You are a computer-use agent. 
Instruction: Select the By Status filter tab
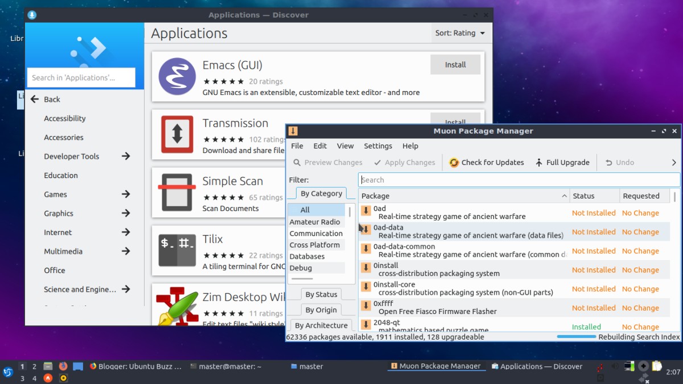pyautogui.click(x=321, y=294)
